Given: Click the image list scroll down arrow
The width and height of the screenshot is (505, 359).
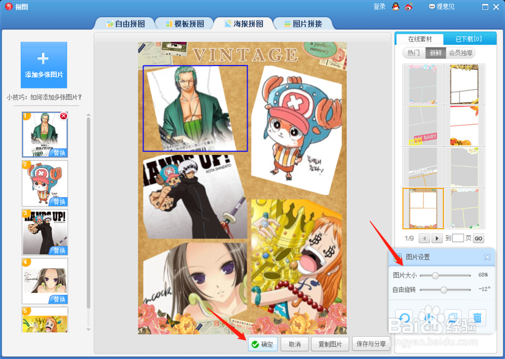Looking at the screenshot, I should (88, 329).
